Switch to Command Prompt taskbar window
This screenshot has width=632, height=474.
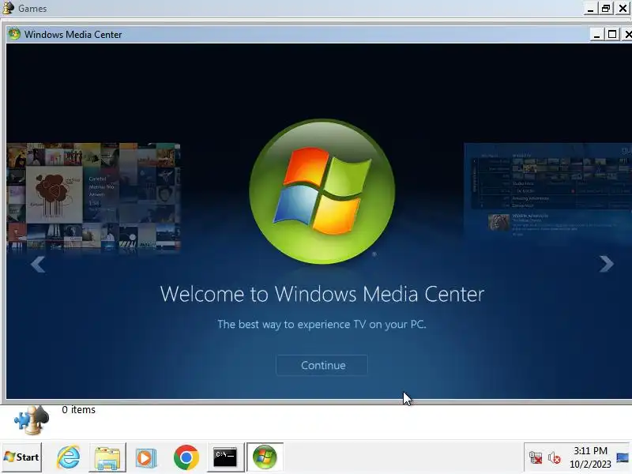click(225, 457)
